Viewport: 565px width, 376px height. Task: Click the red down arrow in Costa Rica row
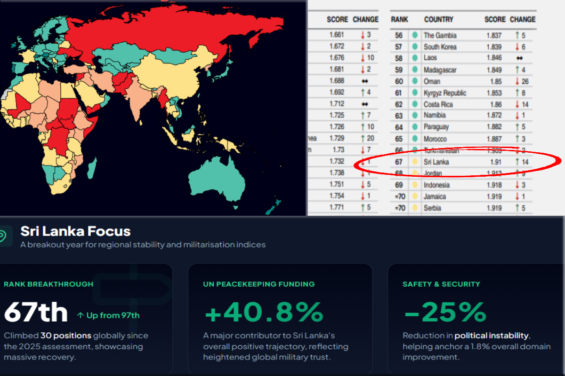click(518, 104)
